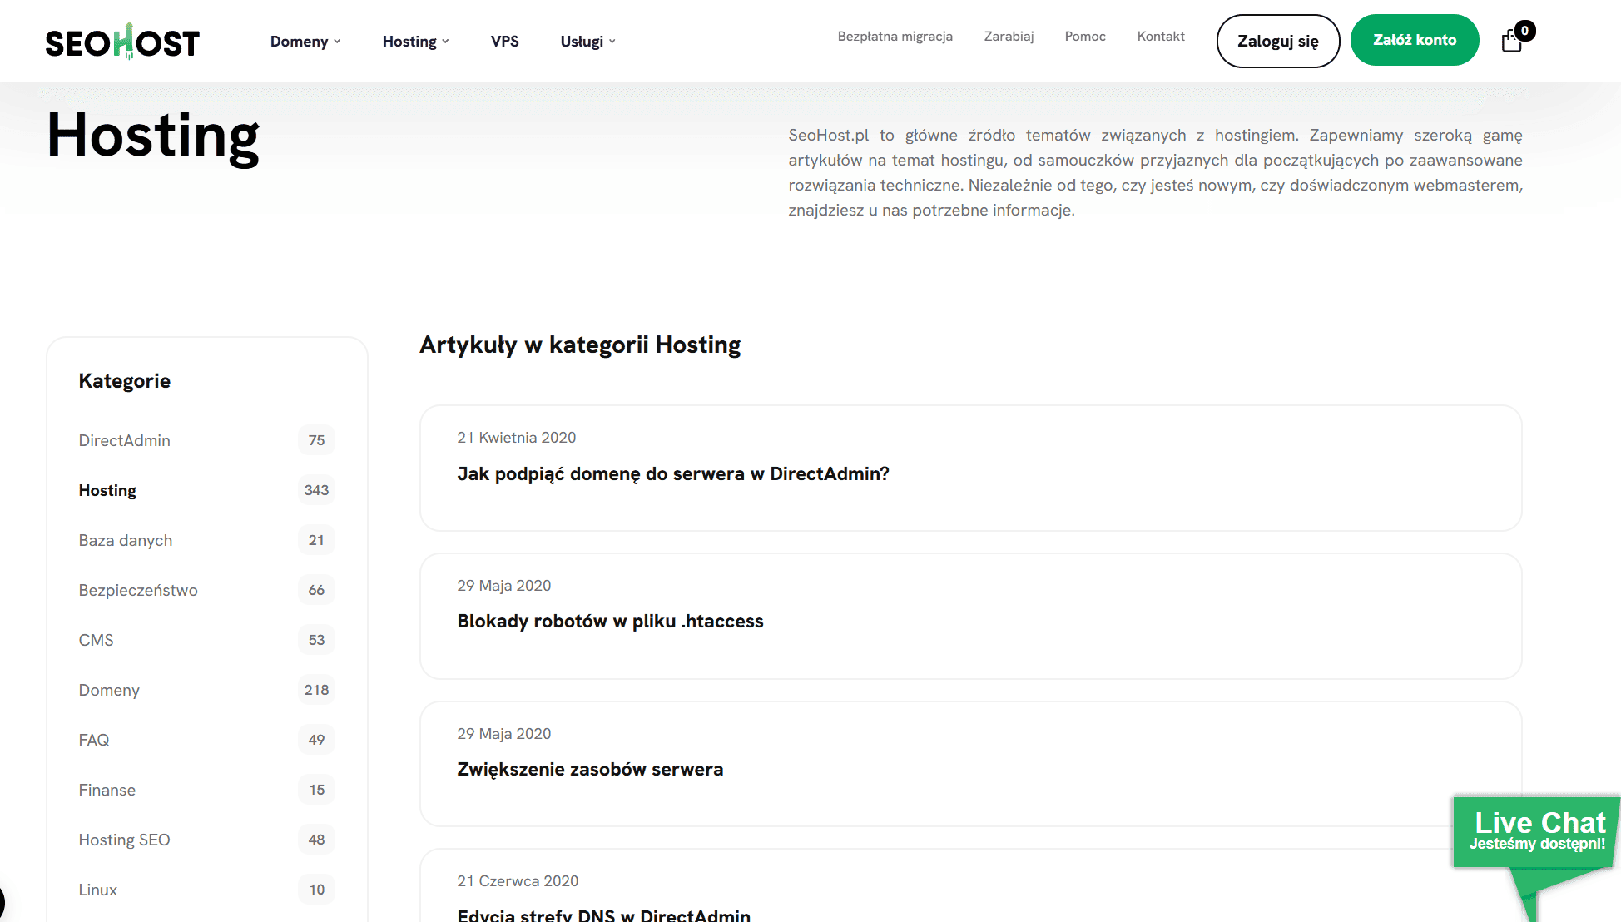Select the Domeny category in sidebar
The height and width of the screenshot is (922, 1621).
(109, 690)
